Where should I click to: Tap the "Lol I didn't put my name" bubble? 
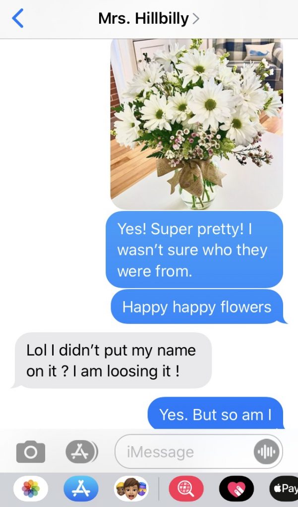pyautogui.click(x=112, y=360)
